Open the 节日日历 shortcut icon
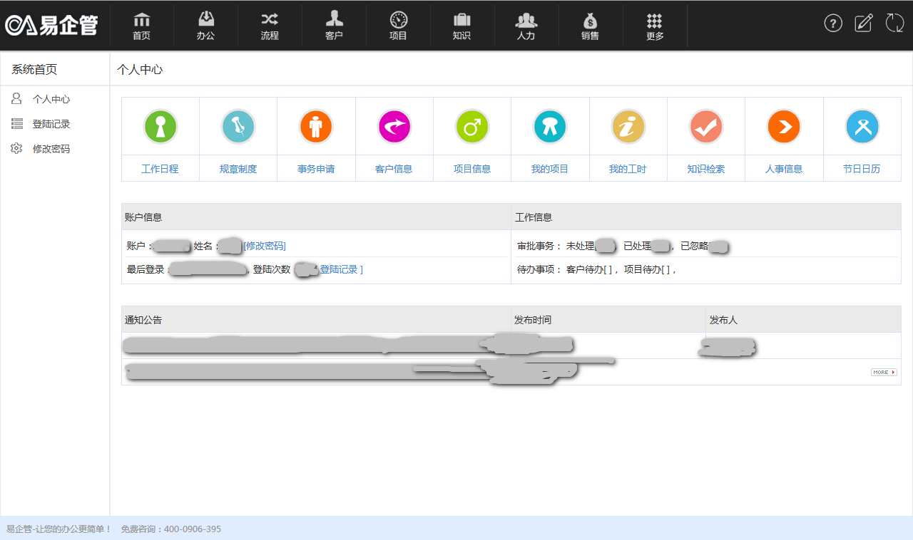913x540 pixels. pos(862,127)
